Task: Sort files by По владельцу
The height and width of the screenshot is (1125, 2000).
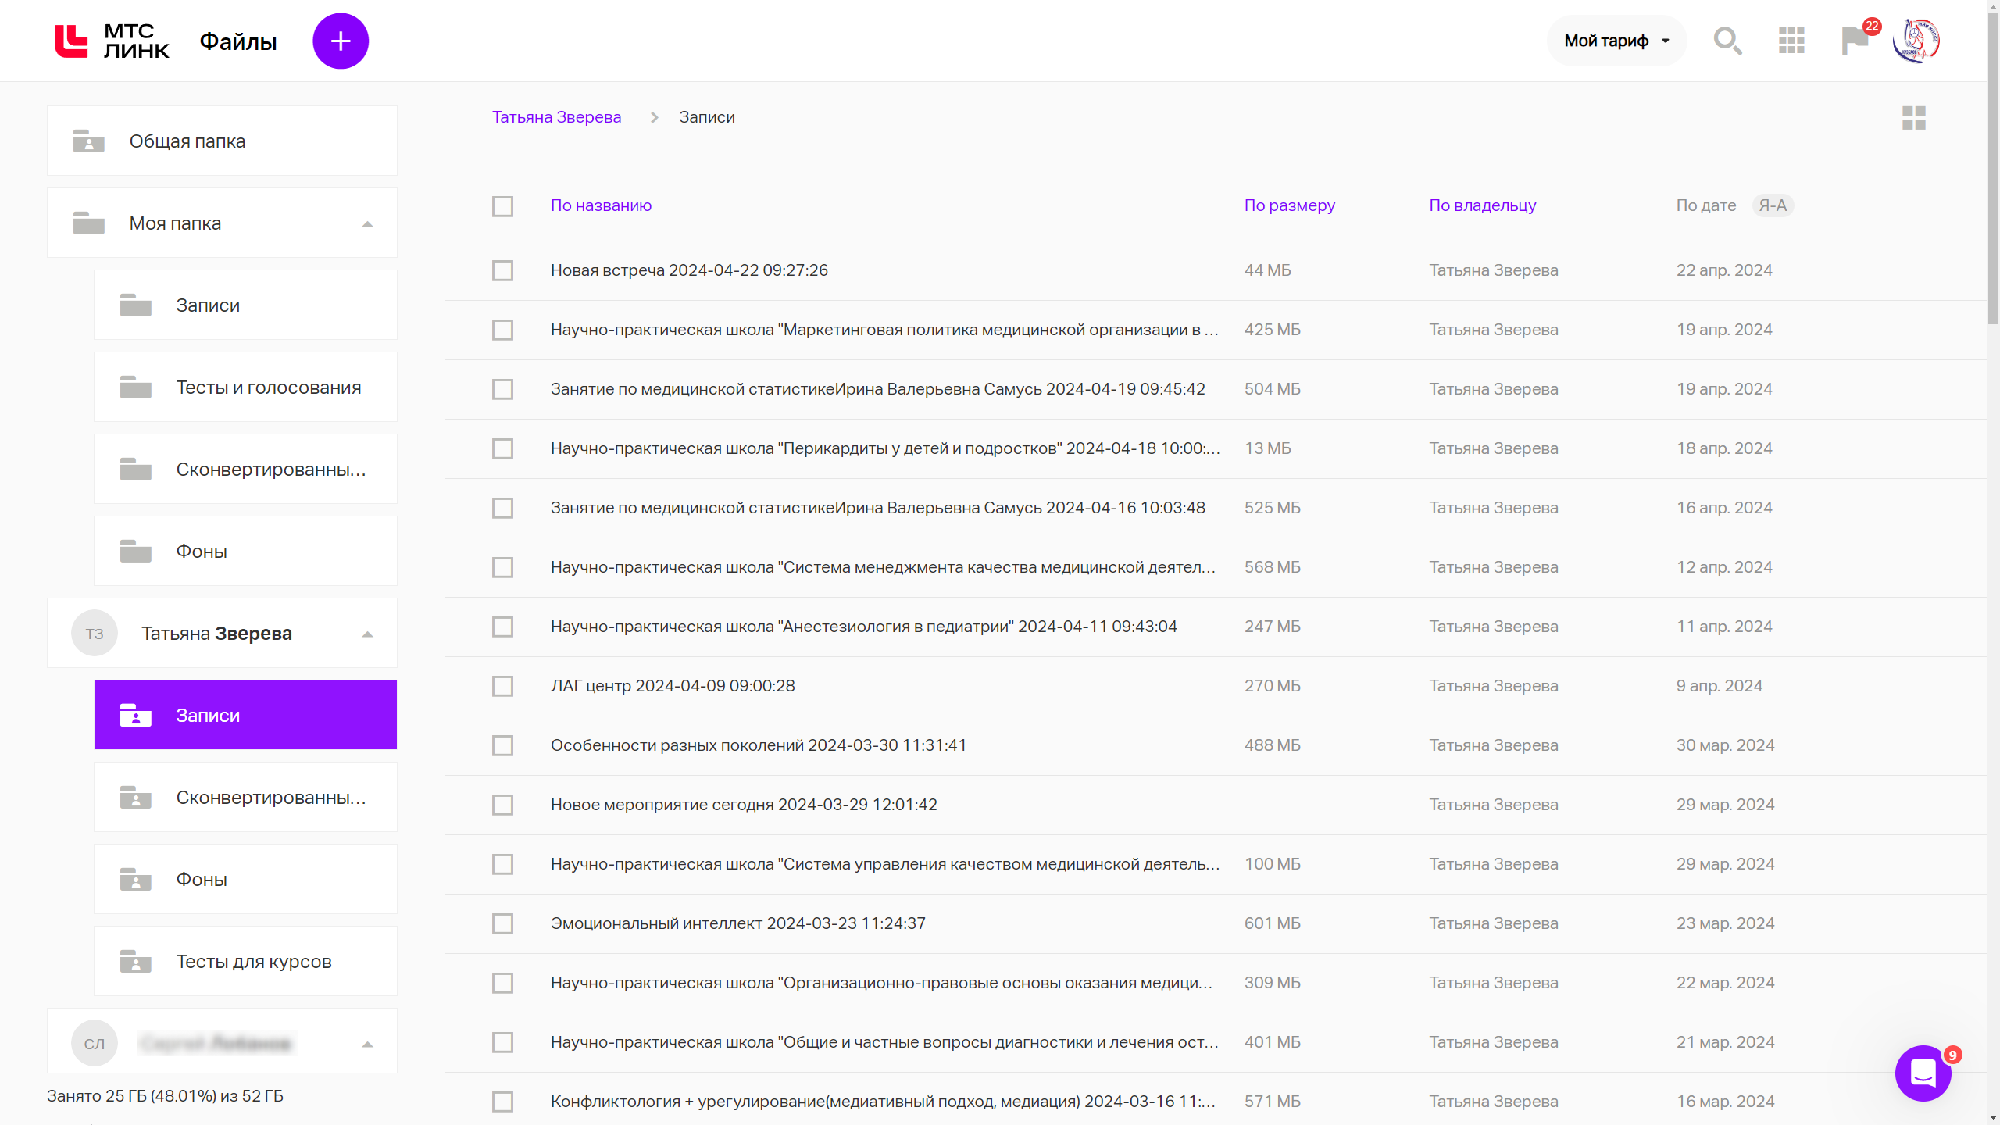Action: pyautogui.click(x=1483, y=205)
